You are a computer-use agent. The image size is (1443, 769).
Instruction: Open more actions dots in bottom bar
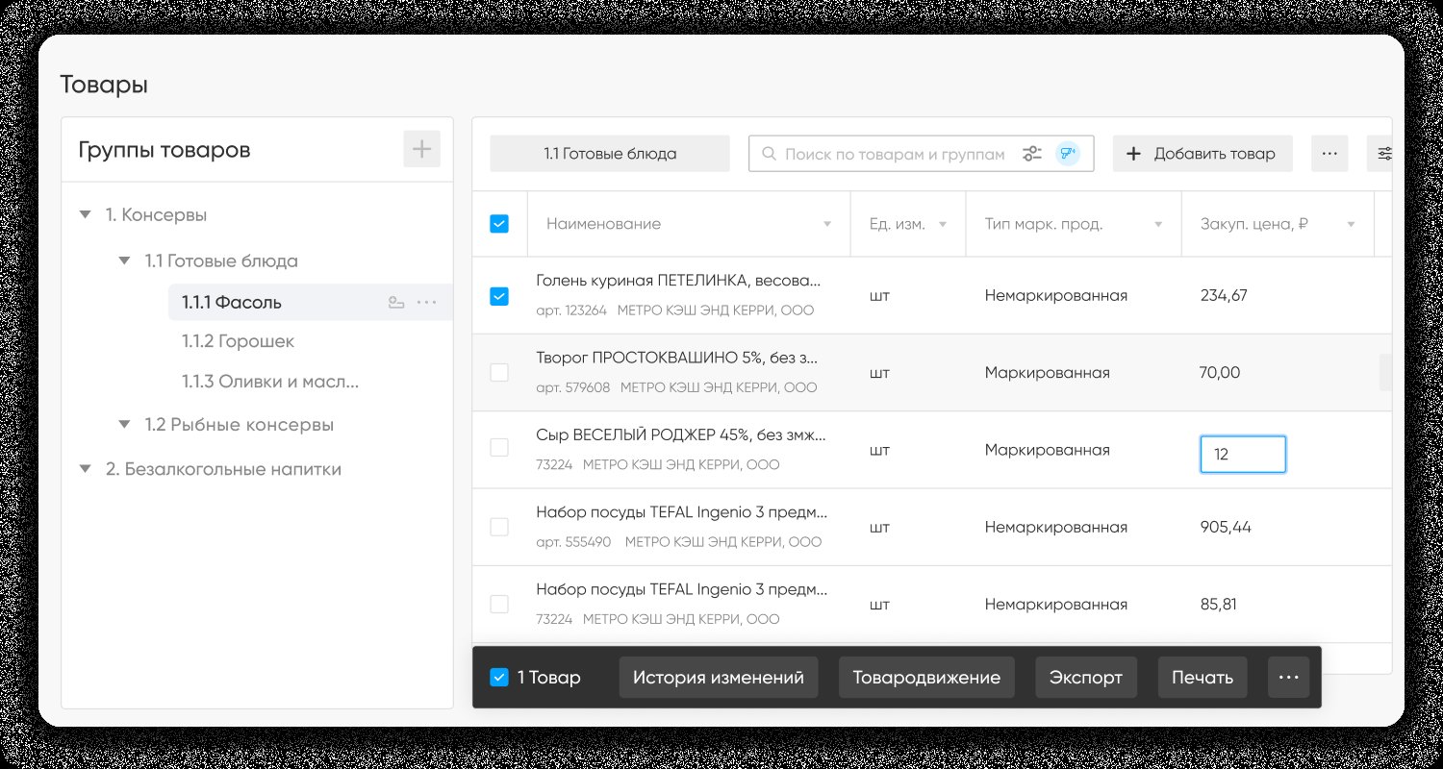coord(1289,678)
